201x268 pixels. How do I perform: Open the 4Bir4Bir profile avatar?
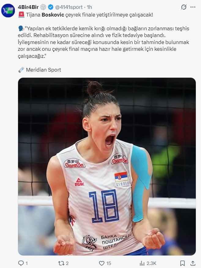8,10
